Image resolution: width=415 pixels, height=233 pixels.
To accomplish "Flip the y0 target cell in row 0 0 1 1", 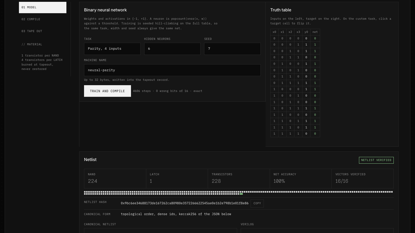I will coord(306,57).
